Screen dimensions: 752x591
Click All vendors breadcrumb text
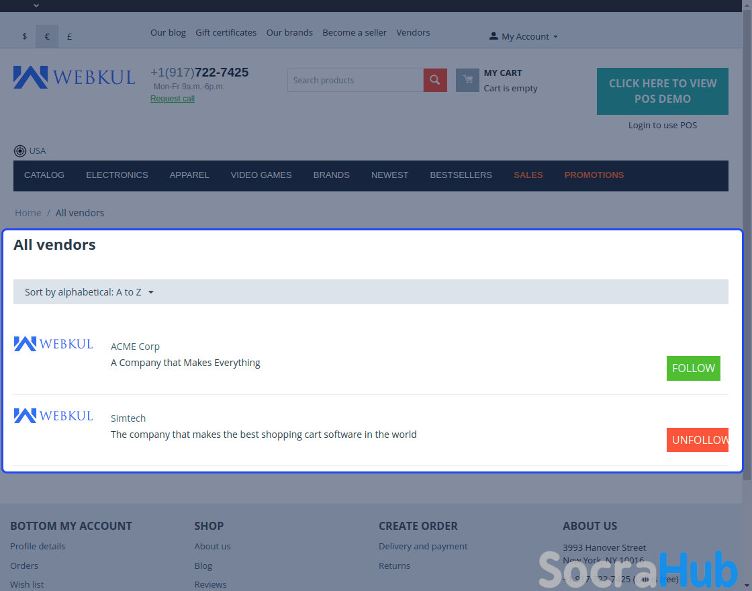pos(80,213)
